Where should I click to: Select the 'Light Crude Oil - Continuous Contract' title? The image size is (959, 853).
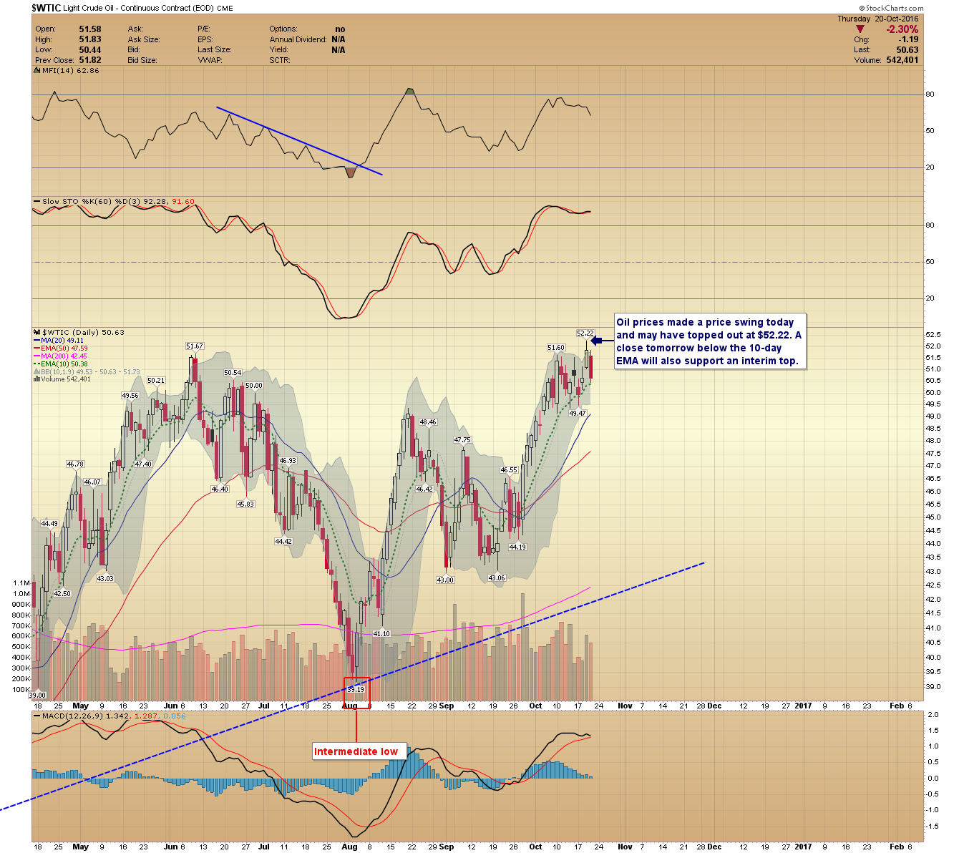[138, 9]
